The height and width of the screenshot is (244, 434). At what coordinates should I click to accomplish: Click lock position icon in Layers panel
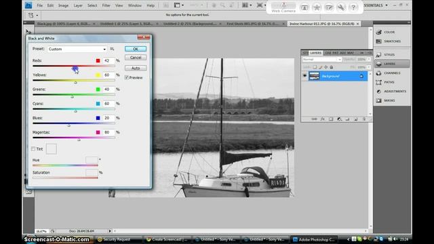tap(325, 67)
